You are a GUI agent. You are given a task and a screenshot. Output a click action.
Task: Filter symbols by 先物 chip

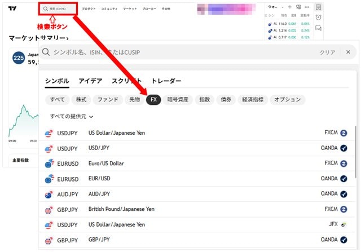tap(134, 100)
